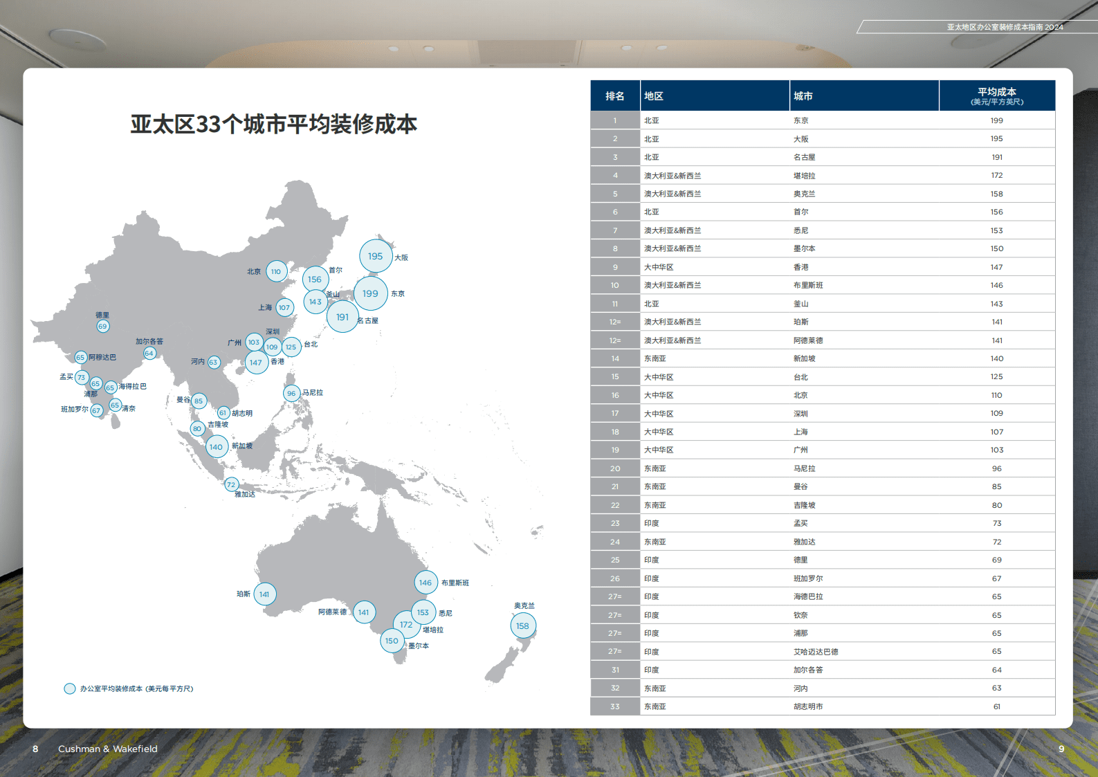Click the Brisbane 146 bubble
This screenshot has width=1098, height=777.
(x=426, y=583)
